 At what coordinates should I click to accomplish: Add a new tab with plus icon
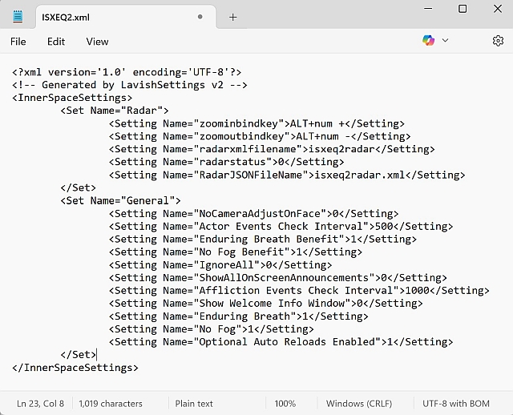coord(233,17)
